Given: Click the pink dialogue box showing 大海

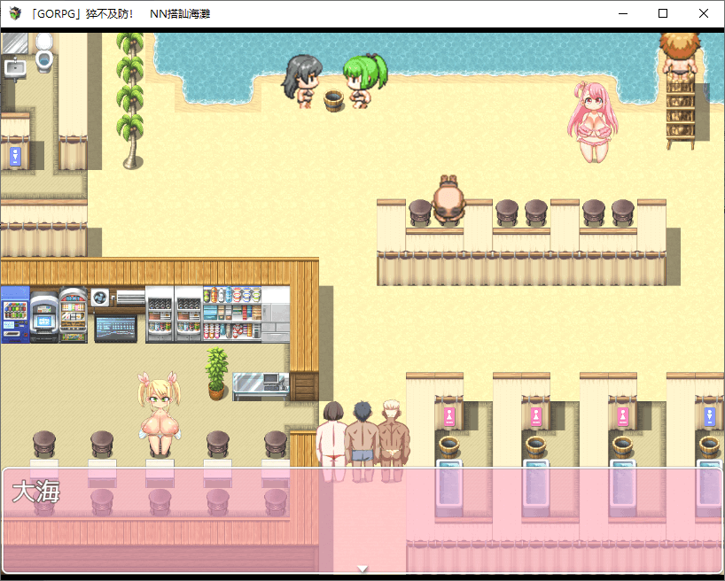Looking at the screenshot, I should pyautogui.click(x=362, y=520).
